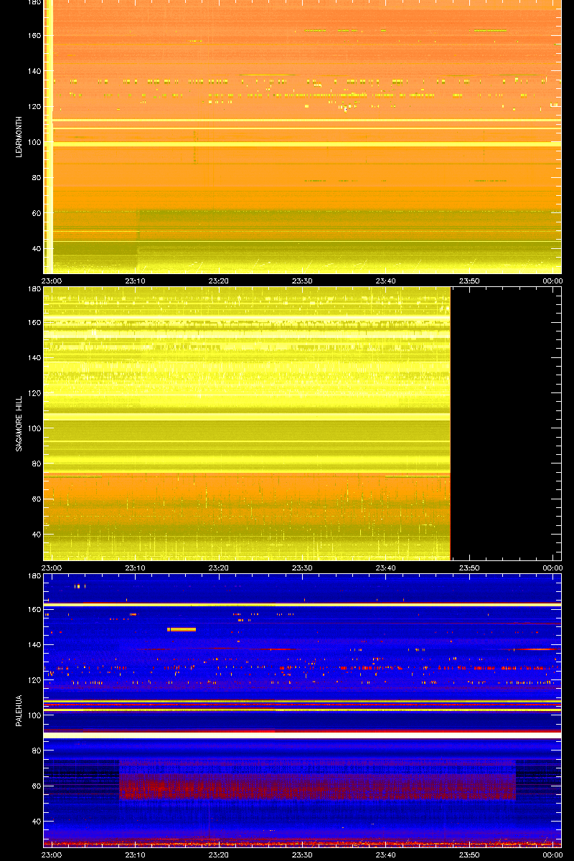
Task: Click 23:40 under the Palehua spectrogram
Action: (x=386, y=855)
